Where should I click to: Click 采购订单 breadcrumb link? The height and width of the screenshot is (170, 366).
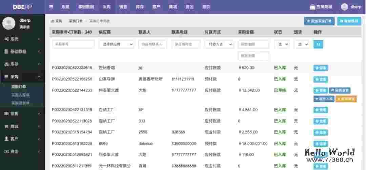[76, 21]
